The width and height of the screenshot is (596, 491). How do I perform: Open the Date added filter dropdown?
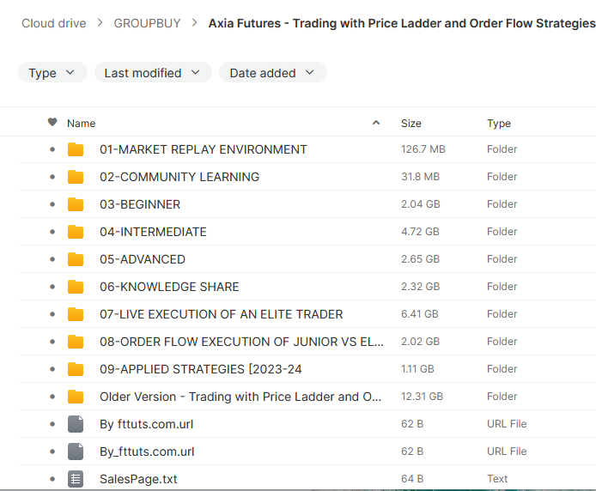click(273, 73)
